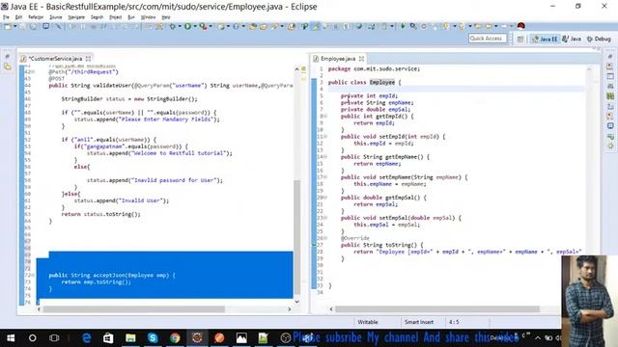Click Eclipse icon on taskbar
This screenshot has width=618, height=347.
197,338
